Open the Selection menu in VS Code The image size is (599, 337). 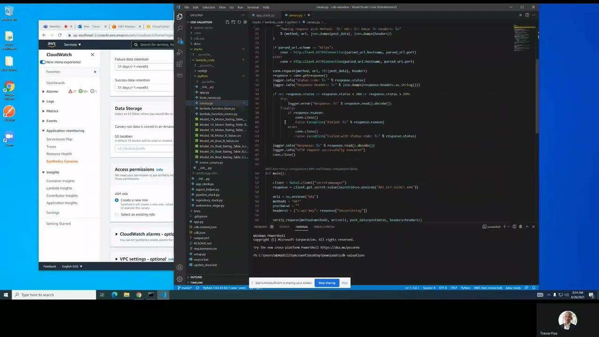pyautogui.click(x=208, y=7)
